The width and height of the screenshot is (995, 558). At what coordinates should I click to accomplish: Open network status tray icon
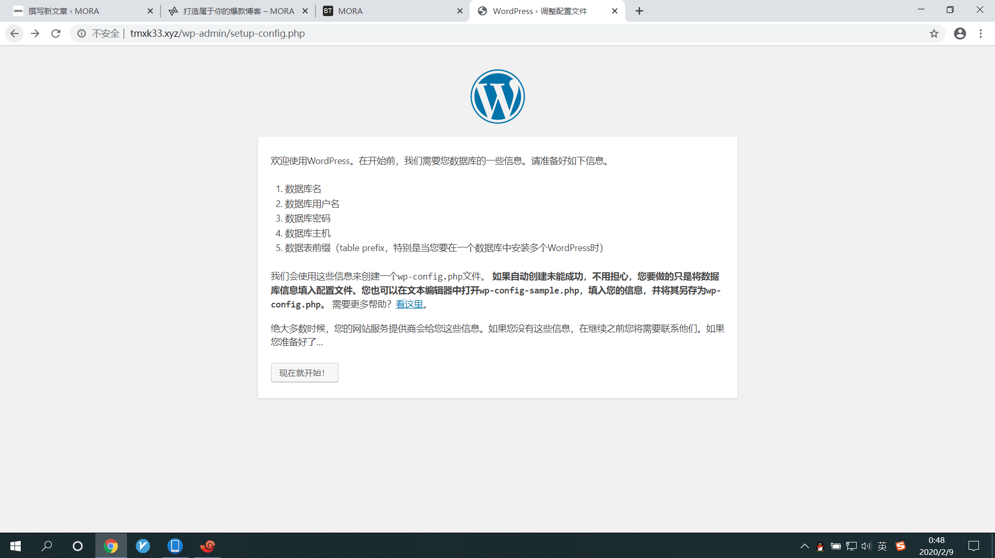pyautogui.click(x=851, y=546)
